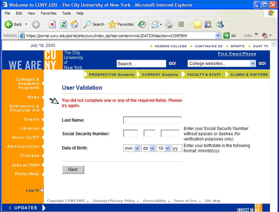This screenshot has width=279, height=212.
Task: Click GO! beside the Search box
Action: click(172, 63)
